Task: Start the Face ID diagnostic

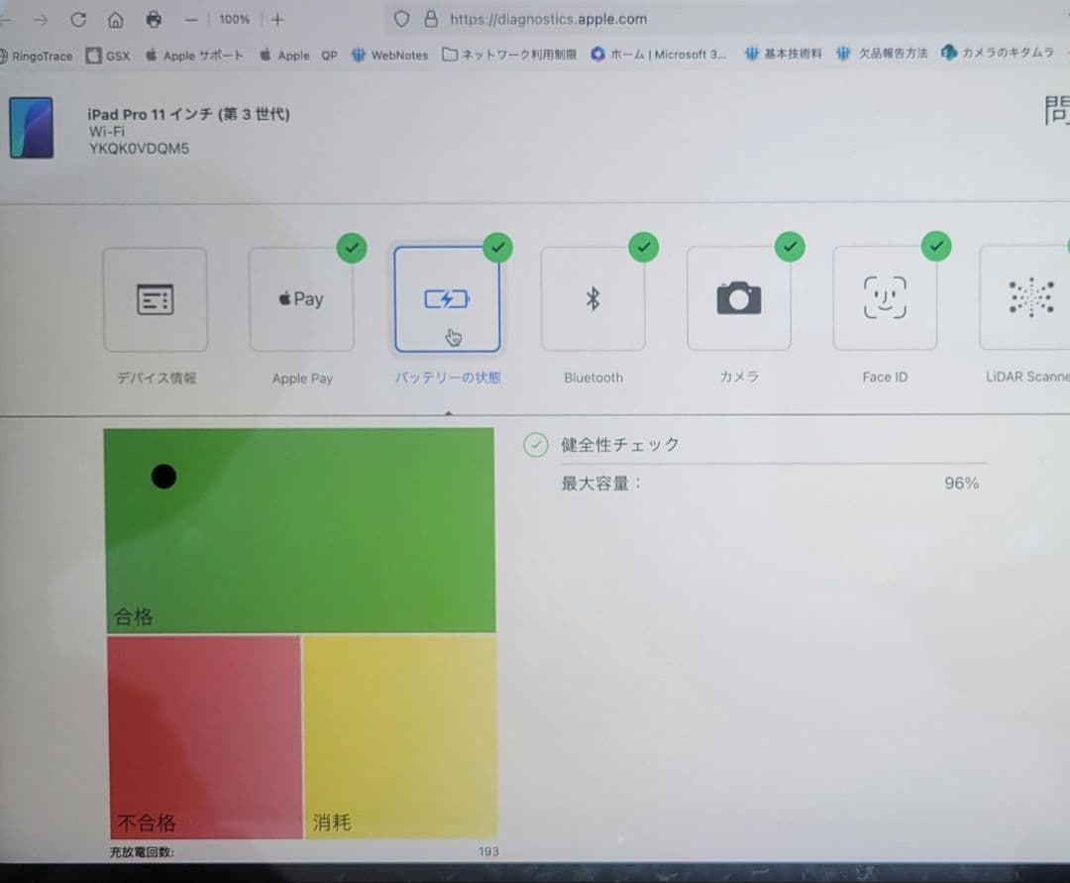Action: point(885,299)
